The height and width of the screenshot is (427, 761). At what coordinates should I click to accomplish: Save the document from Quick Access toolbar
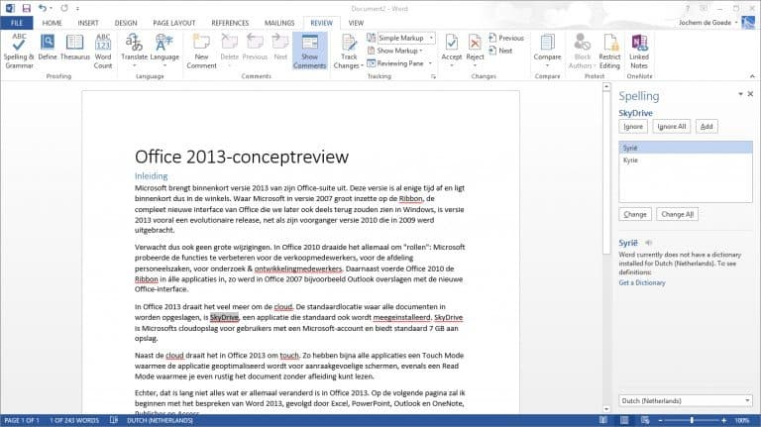[x=26, y=8]
